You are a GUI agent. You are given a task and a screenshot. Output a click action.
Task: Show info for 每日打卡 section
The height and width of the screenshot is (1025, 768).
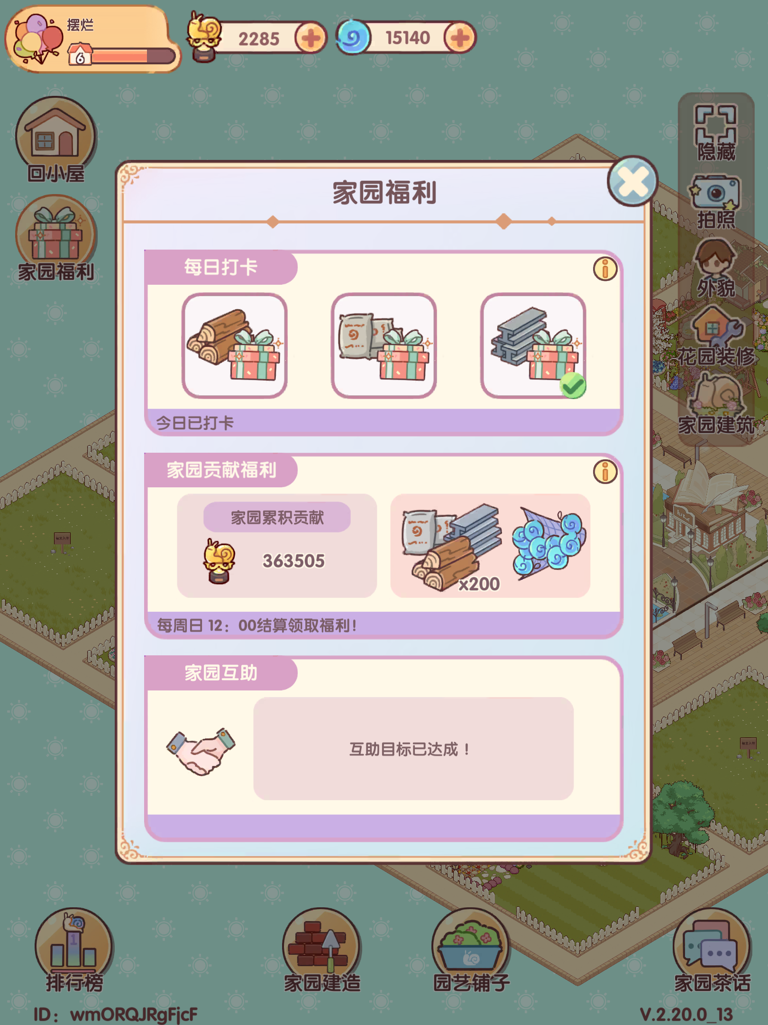coord(605,269)
